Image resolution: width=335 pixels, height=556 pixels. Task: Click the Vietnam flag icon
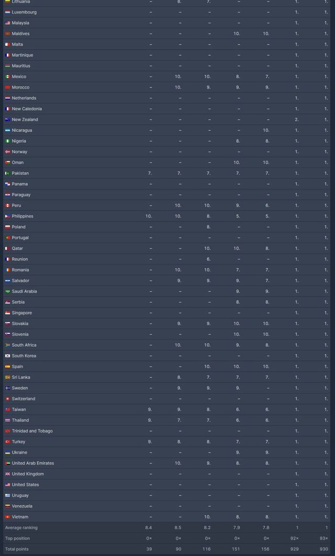pyautogui.click(x=7, y=517)
